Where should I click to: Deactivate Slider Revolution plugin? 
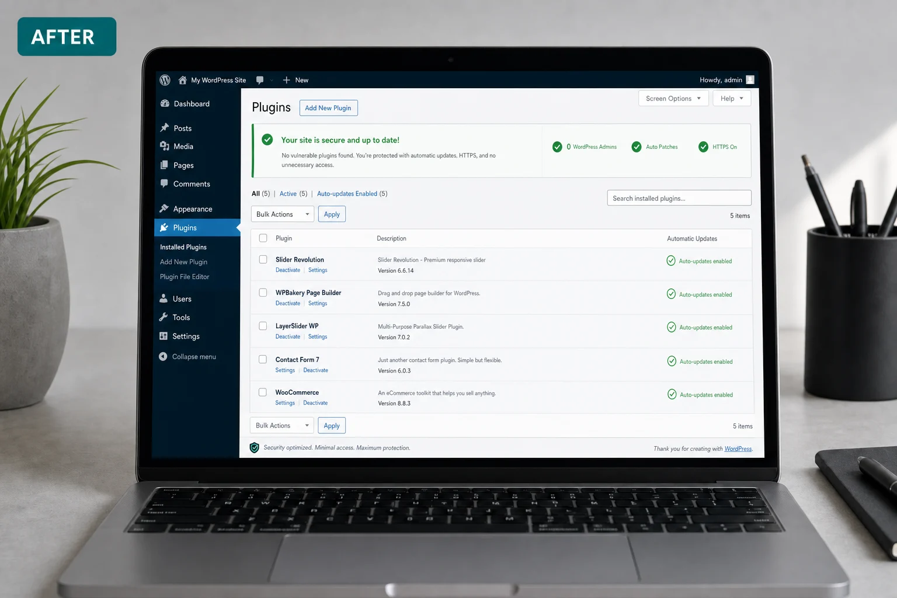point(288,270)
